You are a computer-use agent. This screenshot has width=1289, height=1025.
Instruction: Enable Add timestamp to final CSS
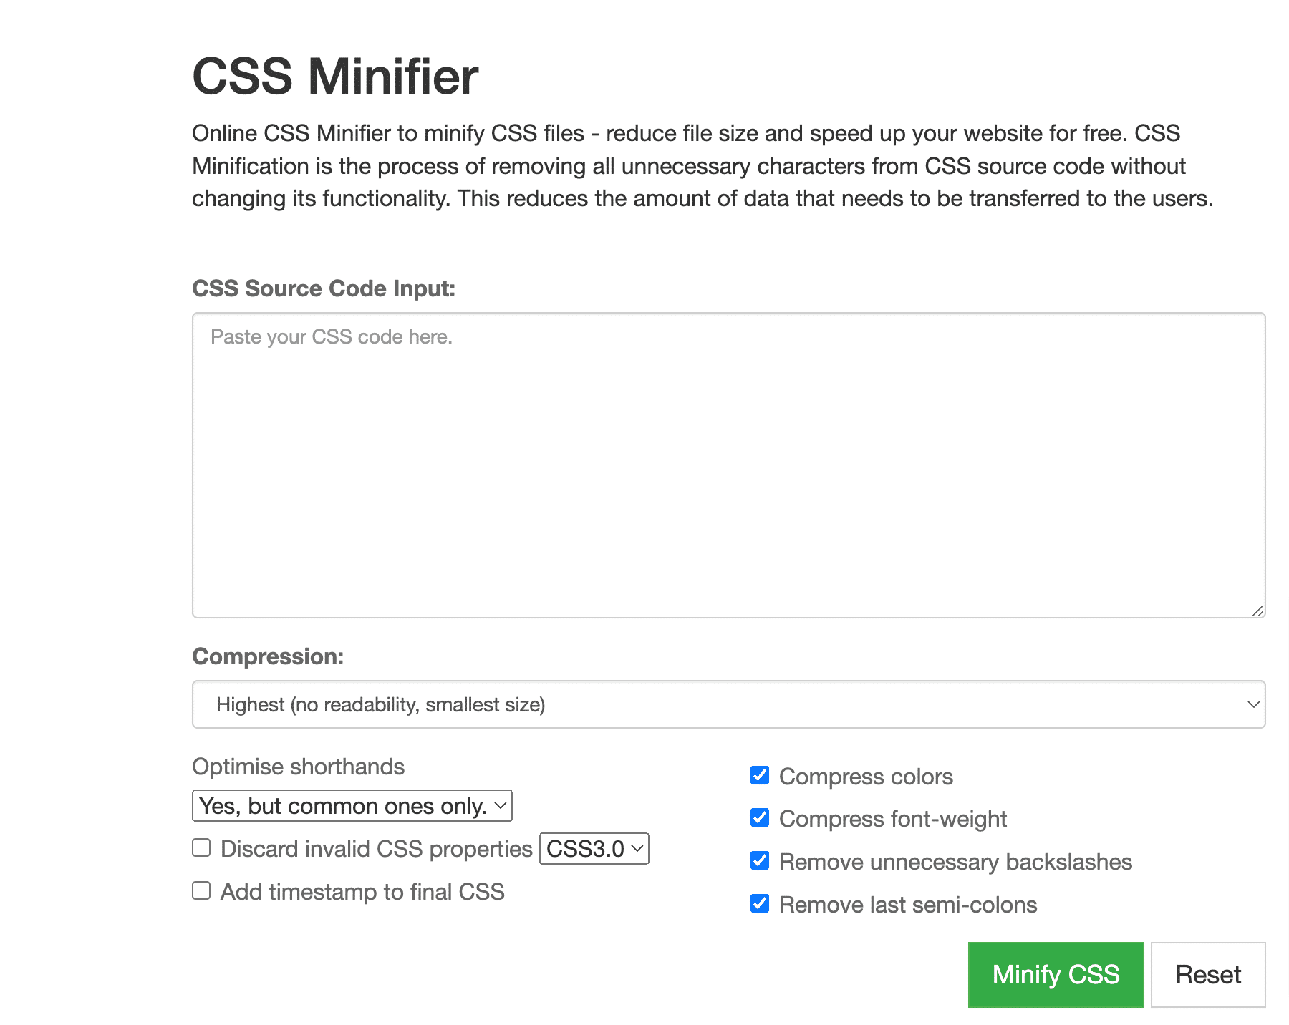click(x=201, y=890)
